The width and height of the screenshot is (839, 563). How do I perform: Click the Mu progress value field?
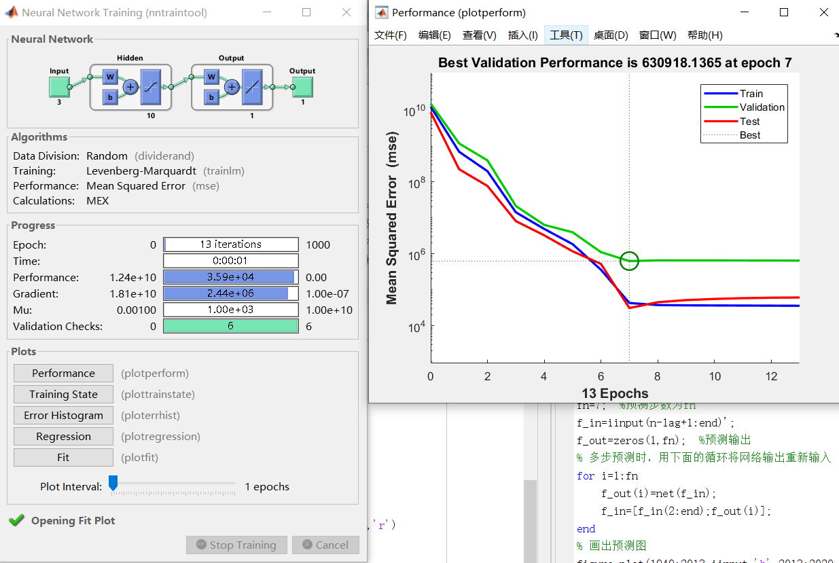point(231,310)
